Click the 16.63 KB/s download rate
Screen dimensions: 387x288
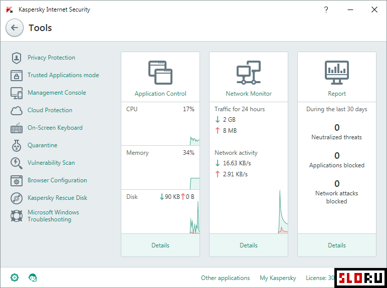(x=237, y=163)
